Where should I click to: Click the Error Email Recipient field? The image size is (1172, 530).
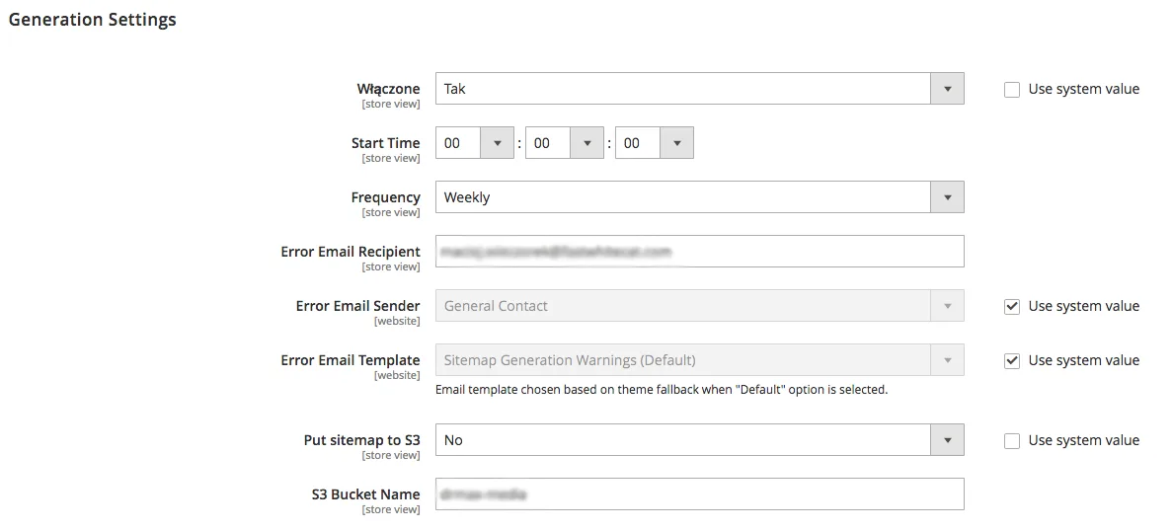tap(700, 251)
